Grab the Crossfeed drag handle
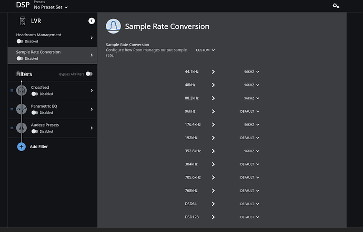The height and width of the screenshot is (232, 363). click(x=12, y=90)
